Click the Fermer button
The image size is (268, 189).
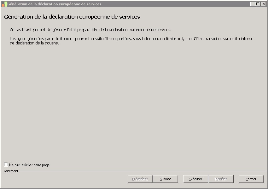[x=251, y=179]
